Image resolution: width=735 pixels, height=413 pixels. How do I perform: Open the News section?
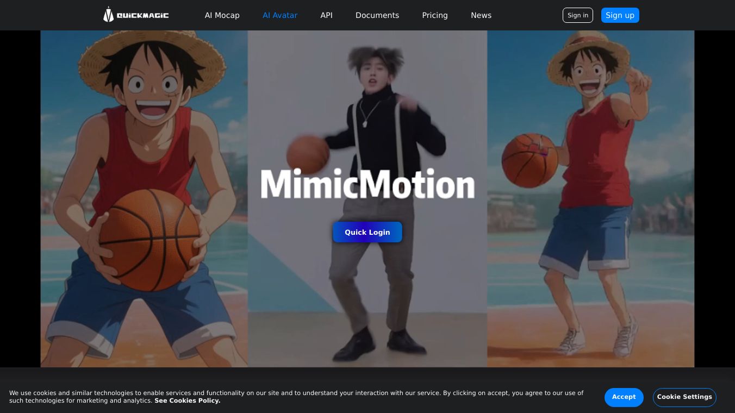click(x=481, y=15)
